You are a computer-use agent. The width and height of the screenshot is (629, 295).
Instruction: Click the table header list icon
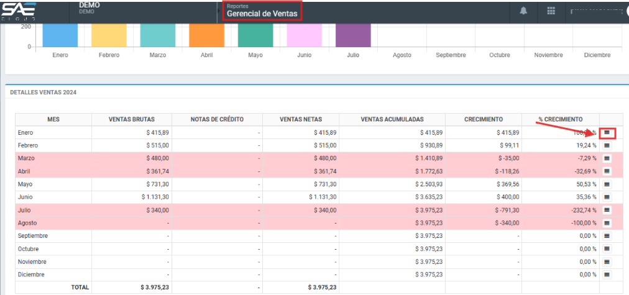click(x=607, y=119)
